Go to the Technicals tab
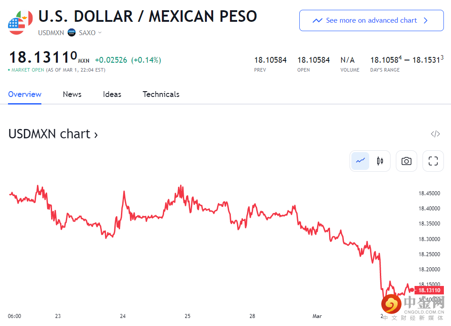Viewport: 451px width, 326px height. click(161, 94)
